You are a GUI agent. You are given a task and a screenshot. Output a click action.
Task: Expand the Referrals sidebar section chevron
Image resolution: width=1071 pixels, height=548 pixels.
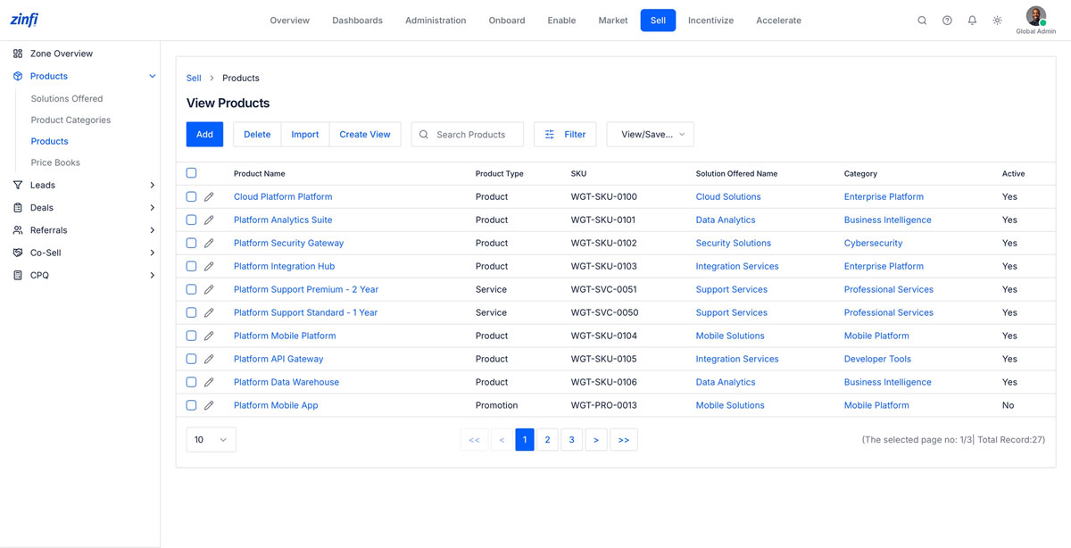(x=152, y=230)
